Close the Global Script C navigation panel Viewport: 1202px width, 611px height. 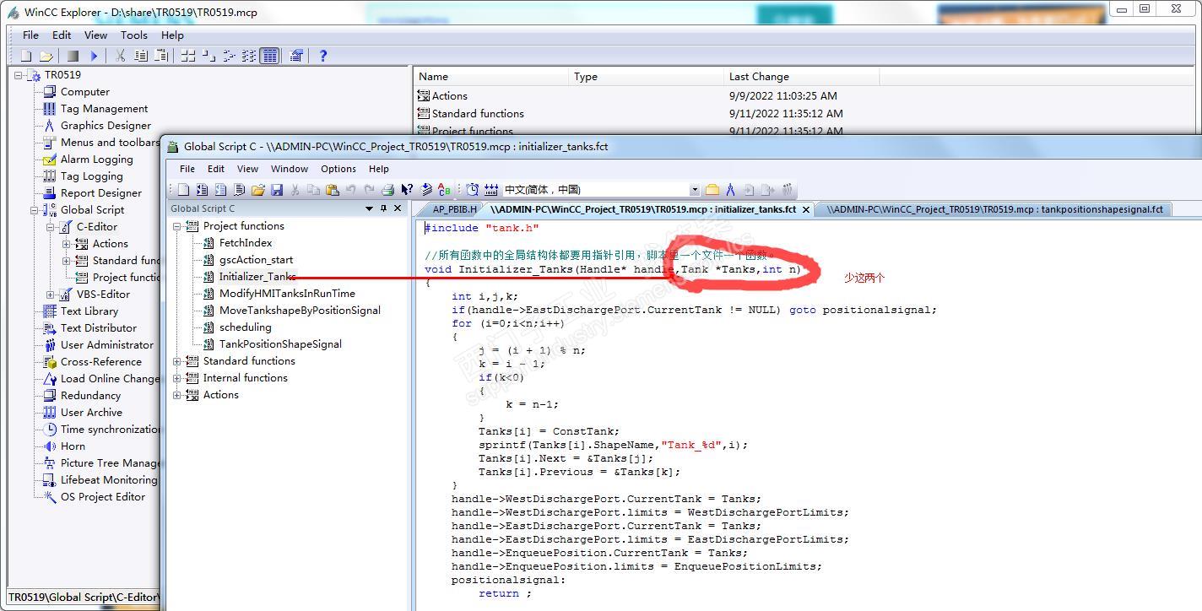click(398, 208)
